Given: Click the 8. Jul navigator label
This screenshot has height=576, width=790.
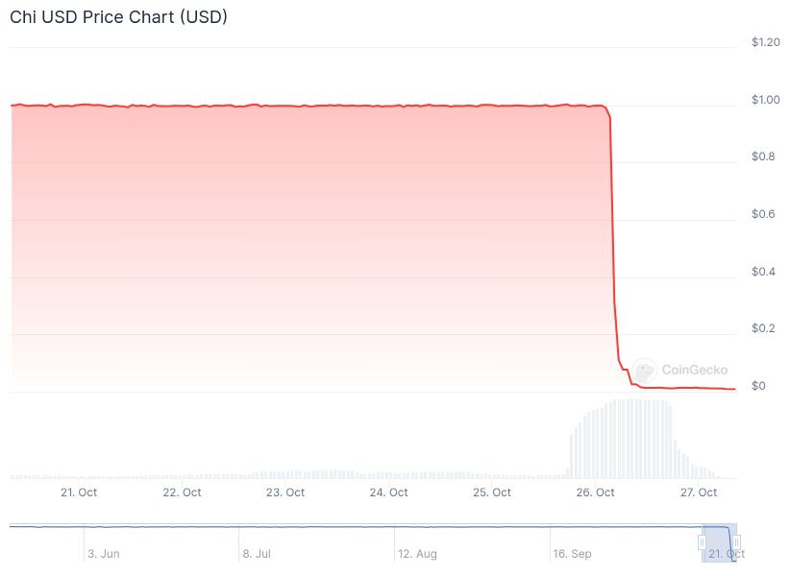Looking at the screenshot, I should [x=257, y=554].
